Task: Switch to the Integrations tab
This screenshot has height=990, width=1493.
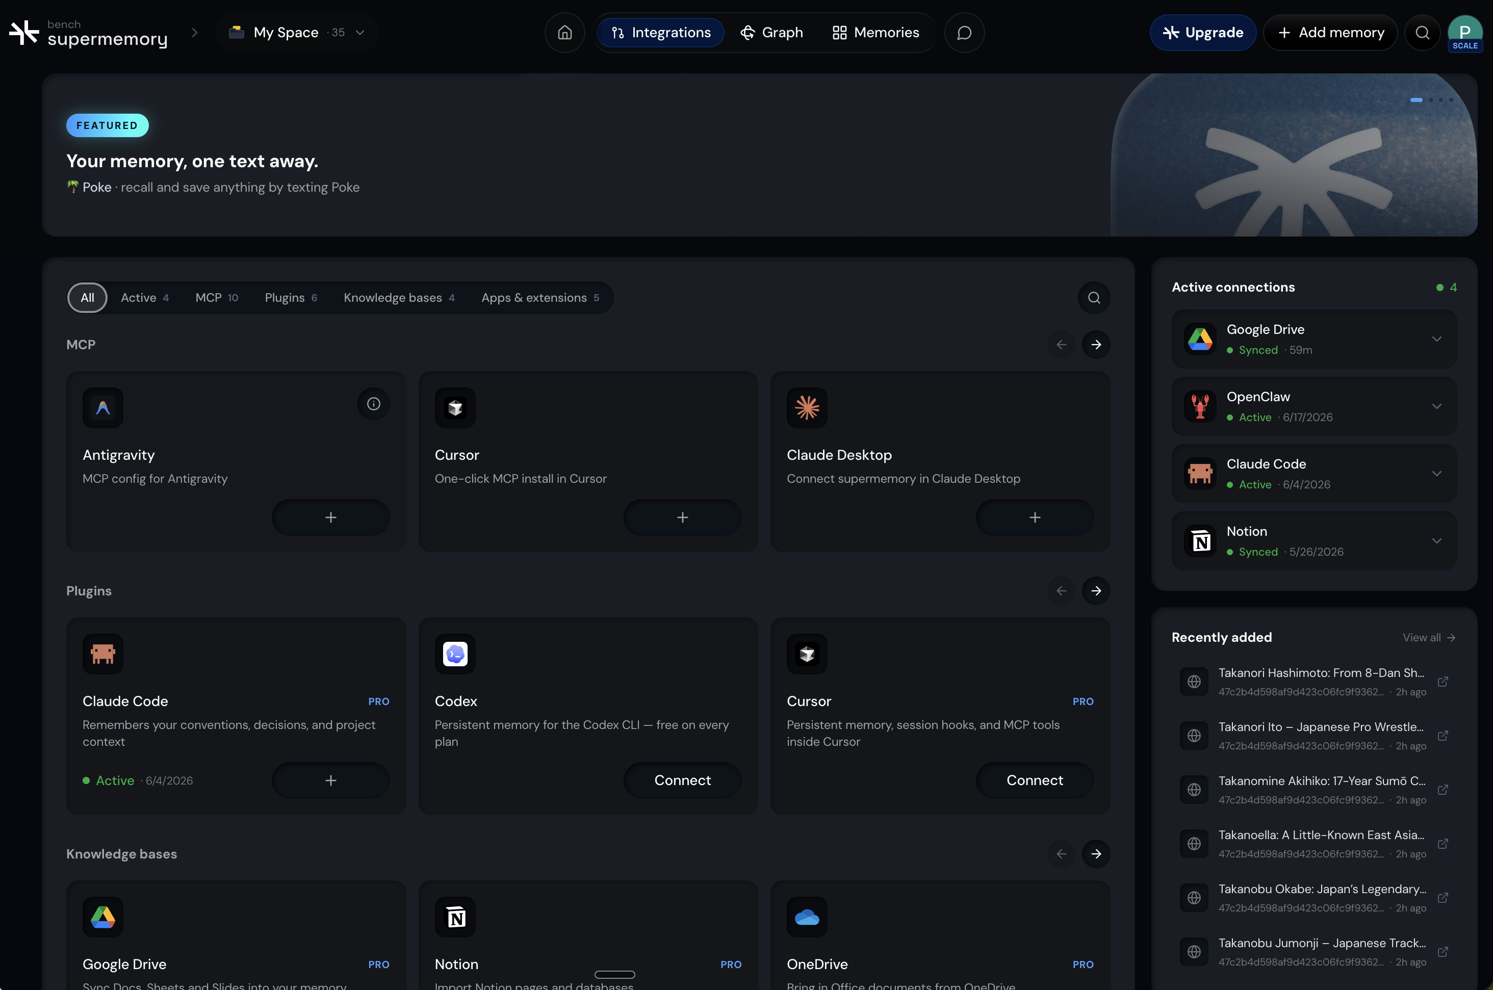Action: click(x=661, y=32)
